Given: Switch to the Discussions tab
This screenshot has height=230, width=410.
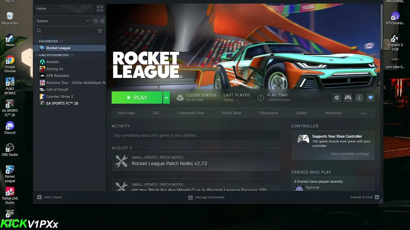Looking at the screenshot, I should [x=269, y=113].
